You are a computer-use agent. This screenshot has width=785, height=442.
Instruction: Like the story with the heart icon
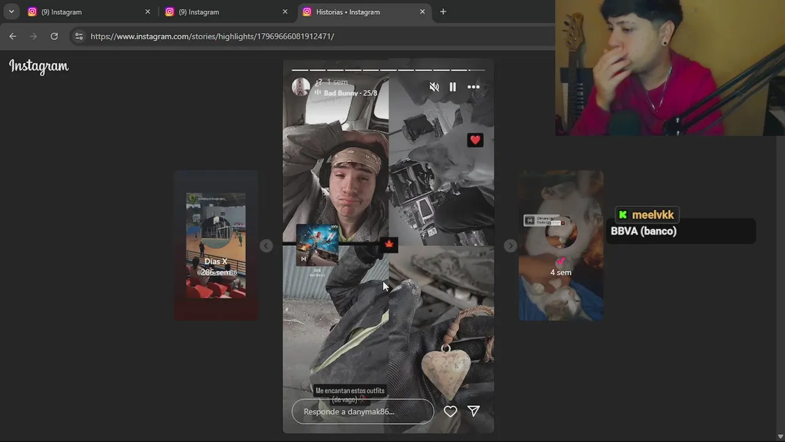point(450,412)
